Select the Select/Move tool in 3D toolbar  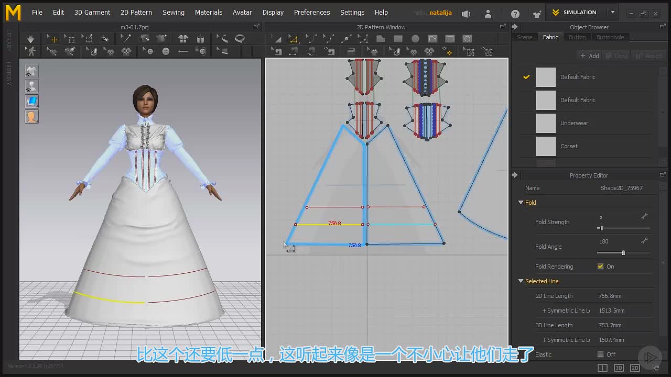[x=53, y=39]
